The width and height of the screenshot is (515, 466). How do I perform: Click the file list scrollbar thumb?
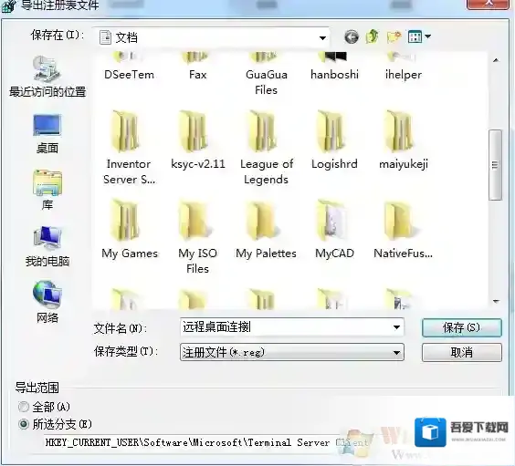495,165
